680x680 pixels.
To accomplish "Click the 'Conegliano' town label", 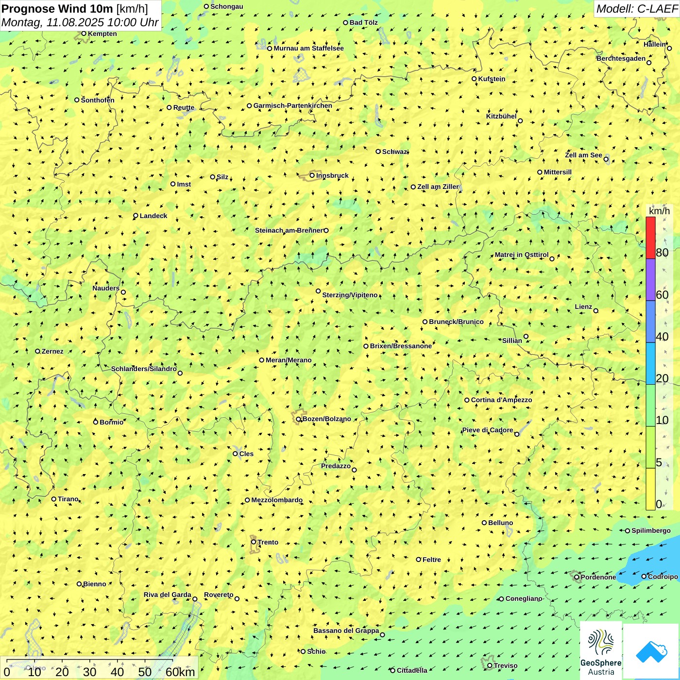I will (x=524, y=598).
